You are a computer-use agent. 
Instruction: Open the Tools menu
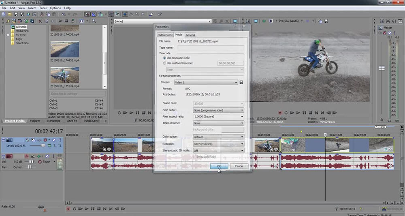(x=43, y=8)
